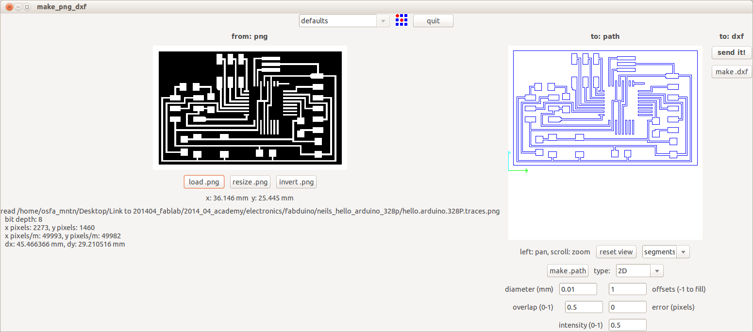Click the read file path line
This screenshot has width=753, height=332.
pos(250,211)
